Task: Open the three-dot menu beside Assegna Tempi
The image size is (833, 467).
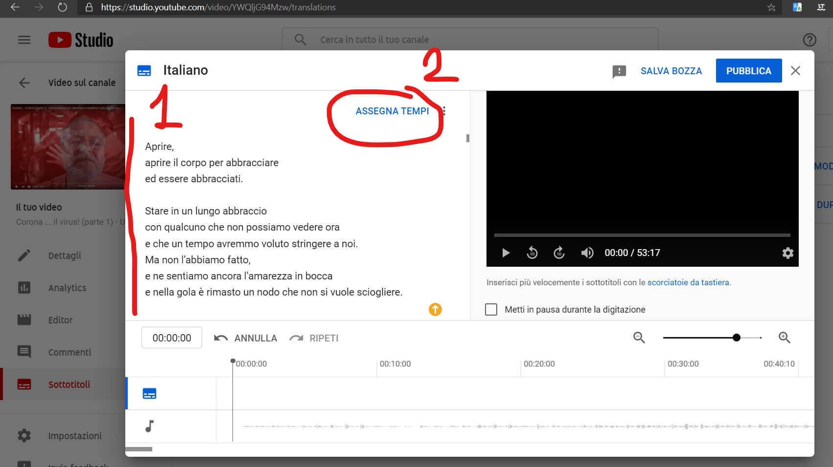Action: coord(444,111)
